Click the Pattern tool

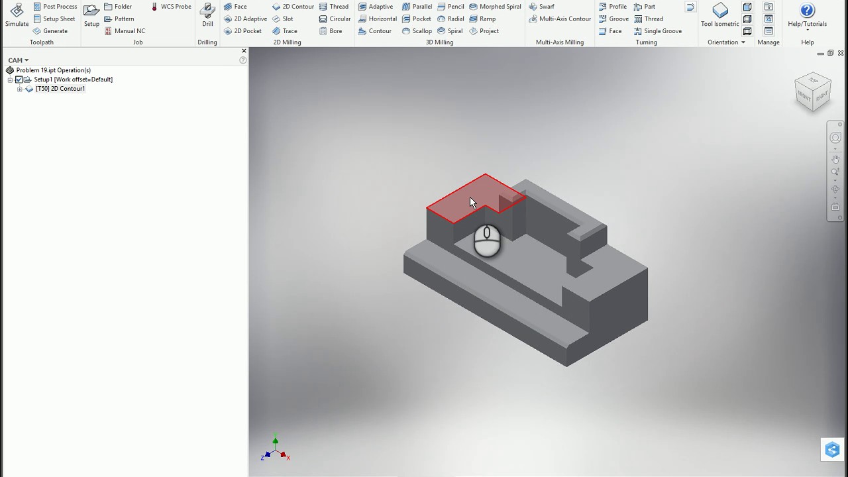click(x=119, y=19)
